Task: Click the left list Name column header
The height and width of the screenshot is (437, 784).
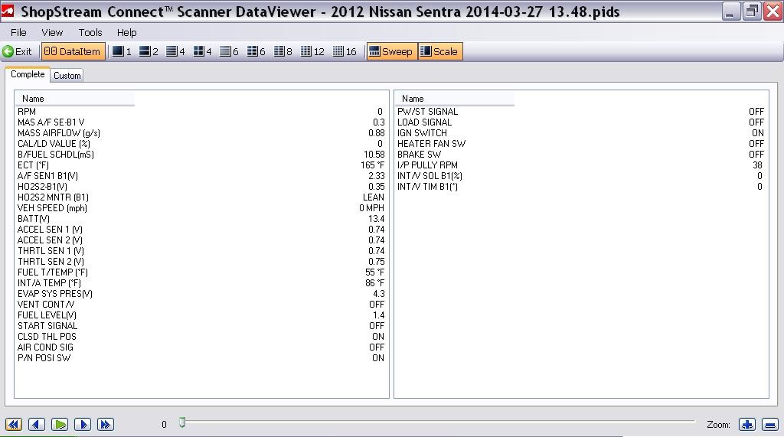Action: point(74,99)
